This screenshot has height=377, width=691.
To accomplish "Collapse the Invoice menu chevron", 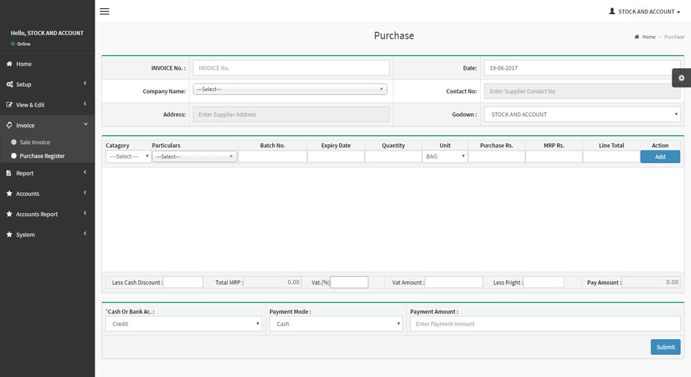I will 86,124.
